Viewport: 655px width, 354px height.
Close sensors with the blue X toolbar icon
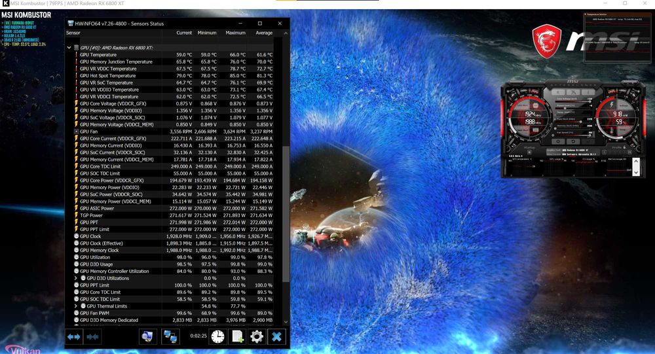pyautogui.click(x=276, y=336)
